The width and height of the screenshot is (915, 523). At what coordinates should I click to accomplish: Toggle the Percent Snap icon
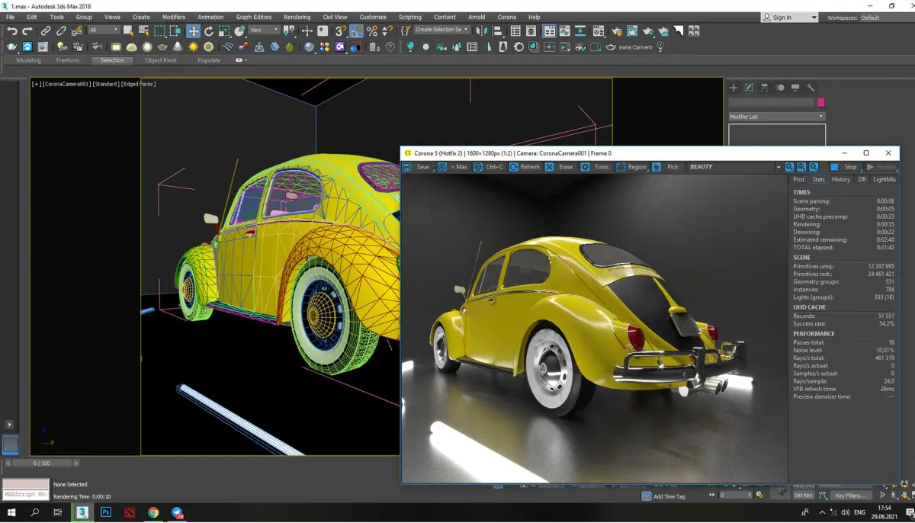372,31
